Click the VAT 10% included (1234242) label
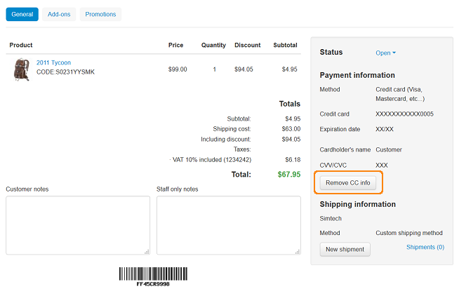Image resolution: width=459 pixels, height=289 pixels. point(212,160)
